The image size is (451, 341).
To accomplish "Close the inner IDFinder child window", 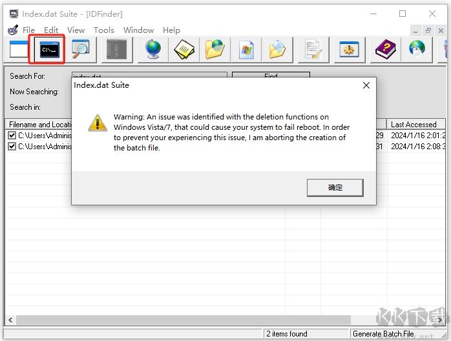I will pyautogui.click(x=441, y=30).
